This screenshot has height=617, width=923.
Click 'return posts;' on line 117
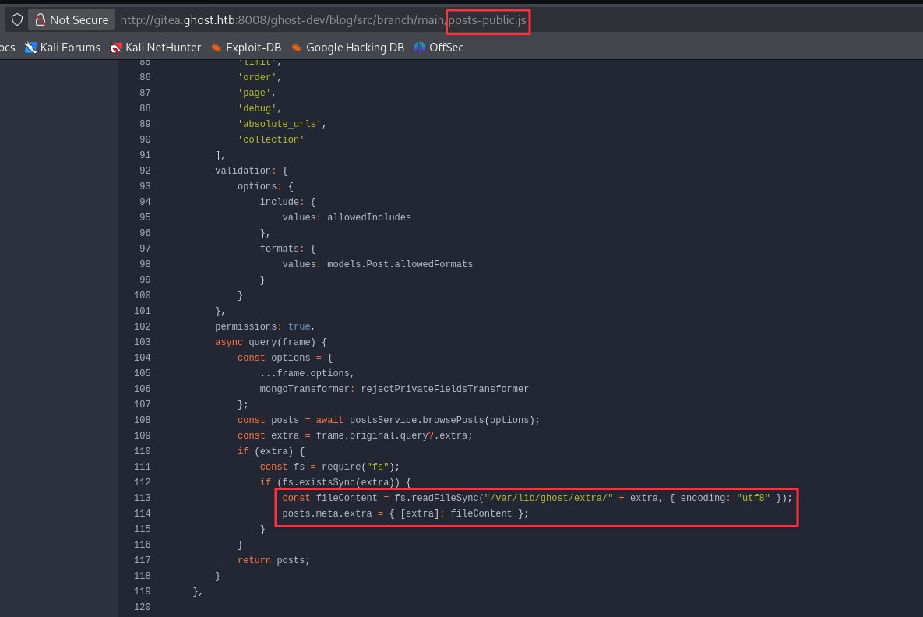tap(273, 560)
